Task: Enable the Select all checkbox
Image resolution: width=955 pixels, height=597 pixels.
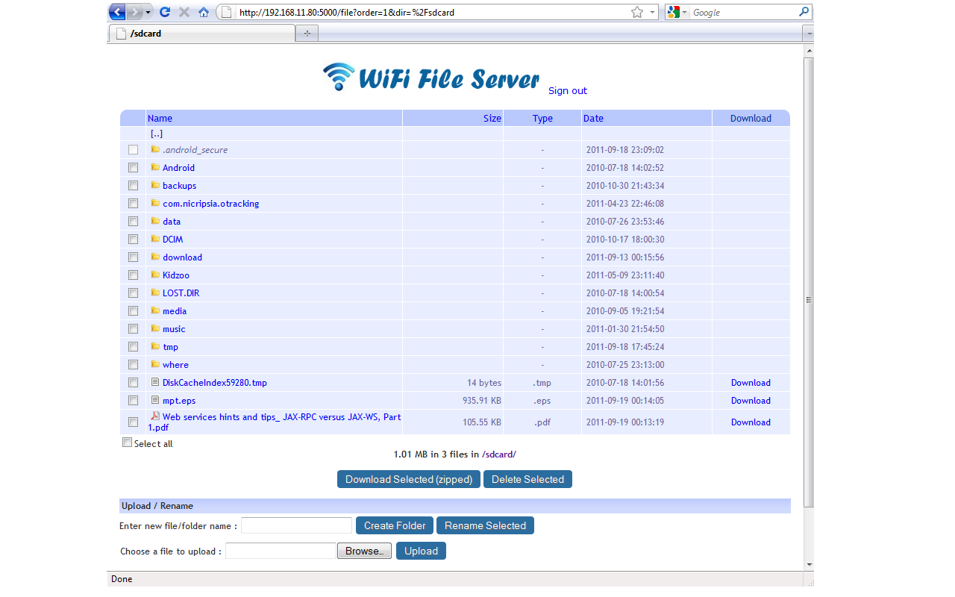Action: [x=127, y=443]
